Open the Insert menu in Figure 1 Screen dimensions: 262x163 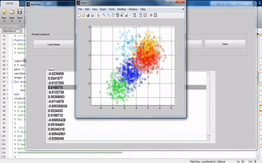tap(103, 9)
